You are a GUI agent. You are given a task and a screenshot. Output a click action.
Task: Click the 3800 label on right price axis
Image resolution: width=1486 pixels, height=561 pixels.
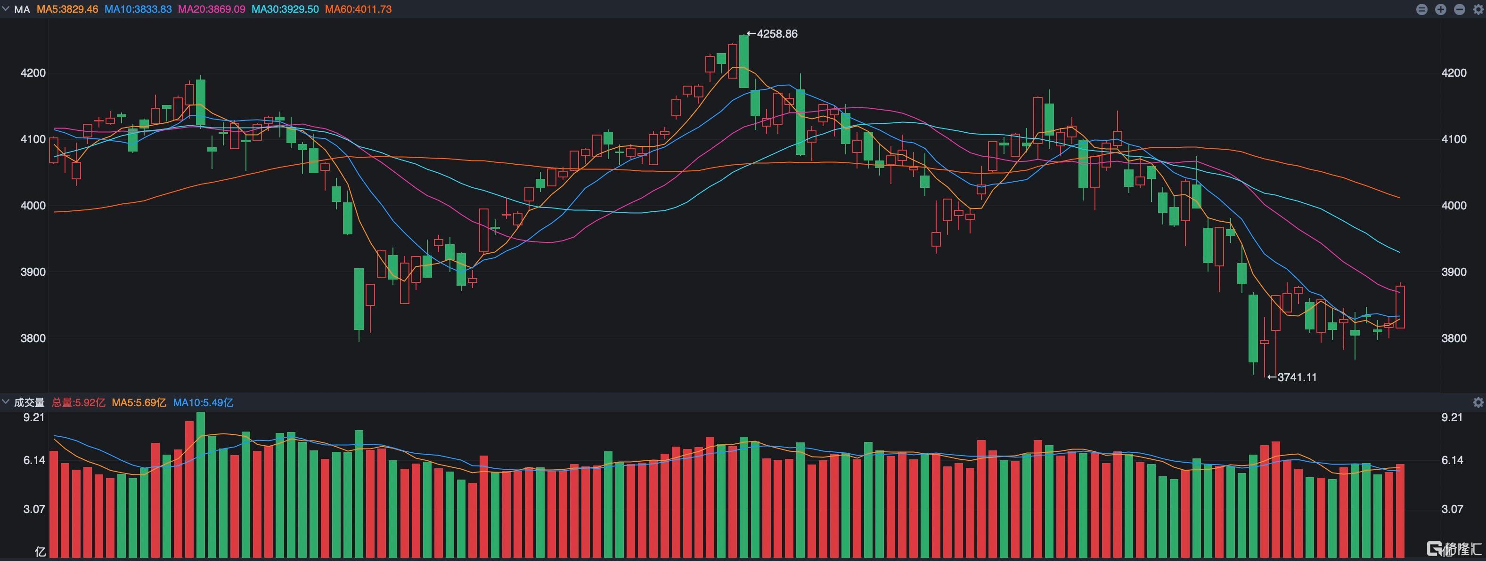[1453, 338]
